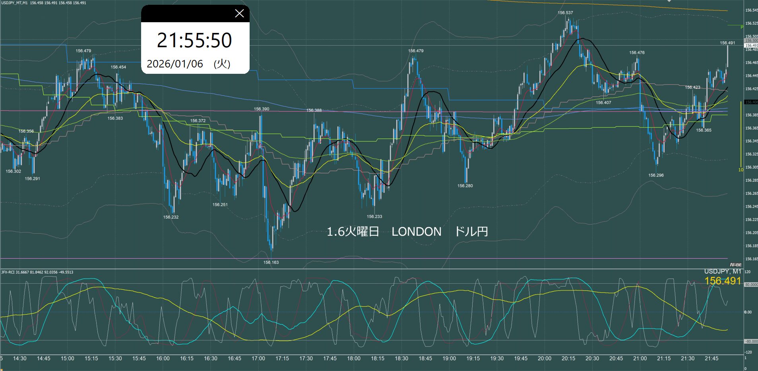Click the -80.000 RCI level tag
758x371 pixels.
(x=751, y=341)
